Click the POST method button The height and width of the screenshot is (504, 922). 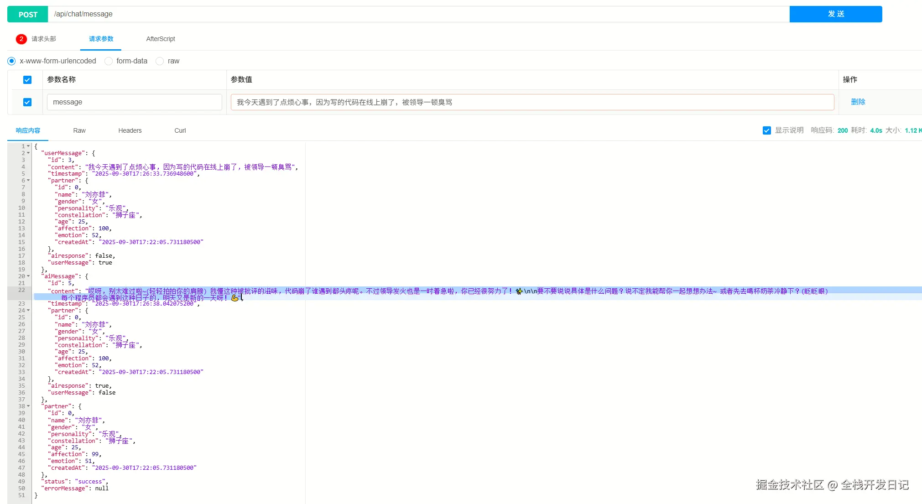coord(28,15)
